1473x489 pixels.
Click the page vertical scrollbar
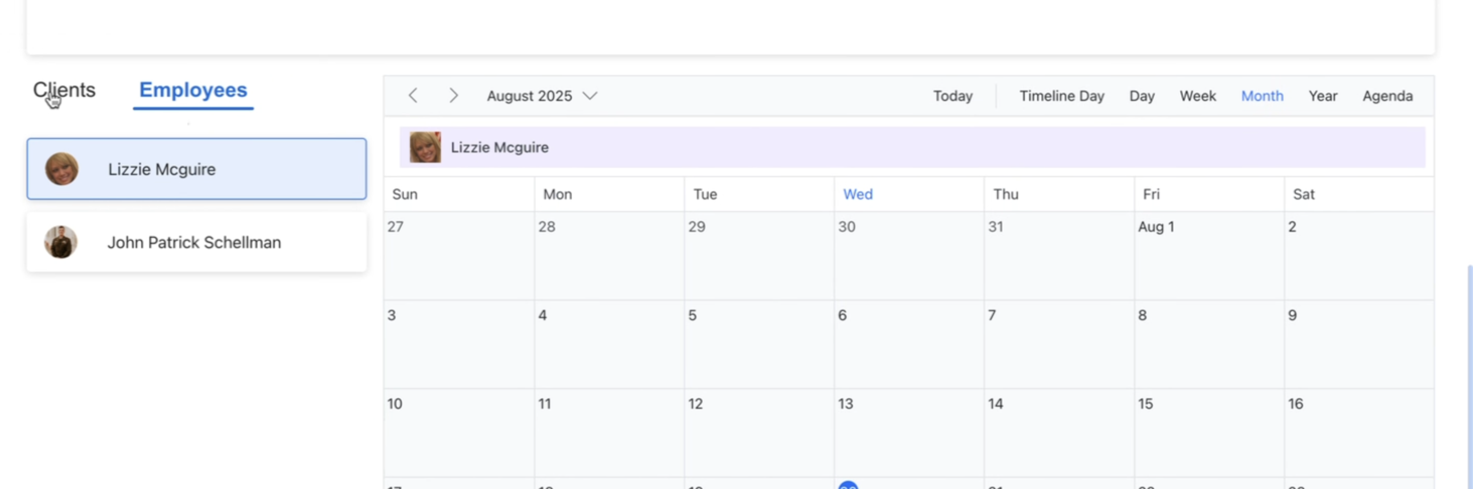click(x=1468, y=371)
